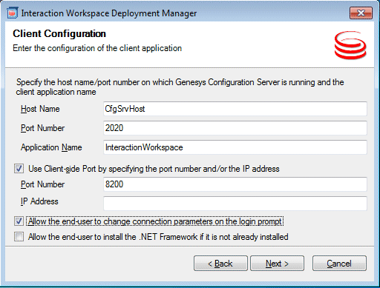
Task: Toggle the Use Client-side Port checkbox
Action: coord(19,169)
